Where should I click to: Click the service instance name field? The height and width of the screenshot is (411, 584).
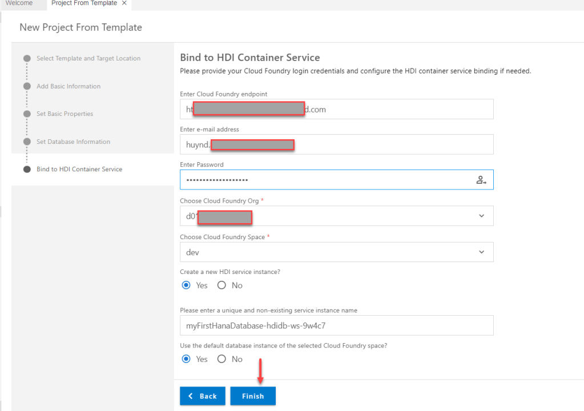336,326
